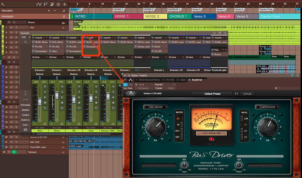Click the marker flag icon in track toolbar
Image resolution: width=302 pixels, height=178 pixels.
pyautogui.click(x=46, y=4)
